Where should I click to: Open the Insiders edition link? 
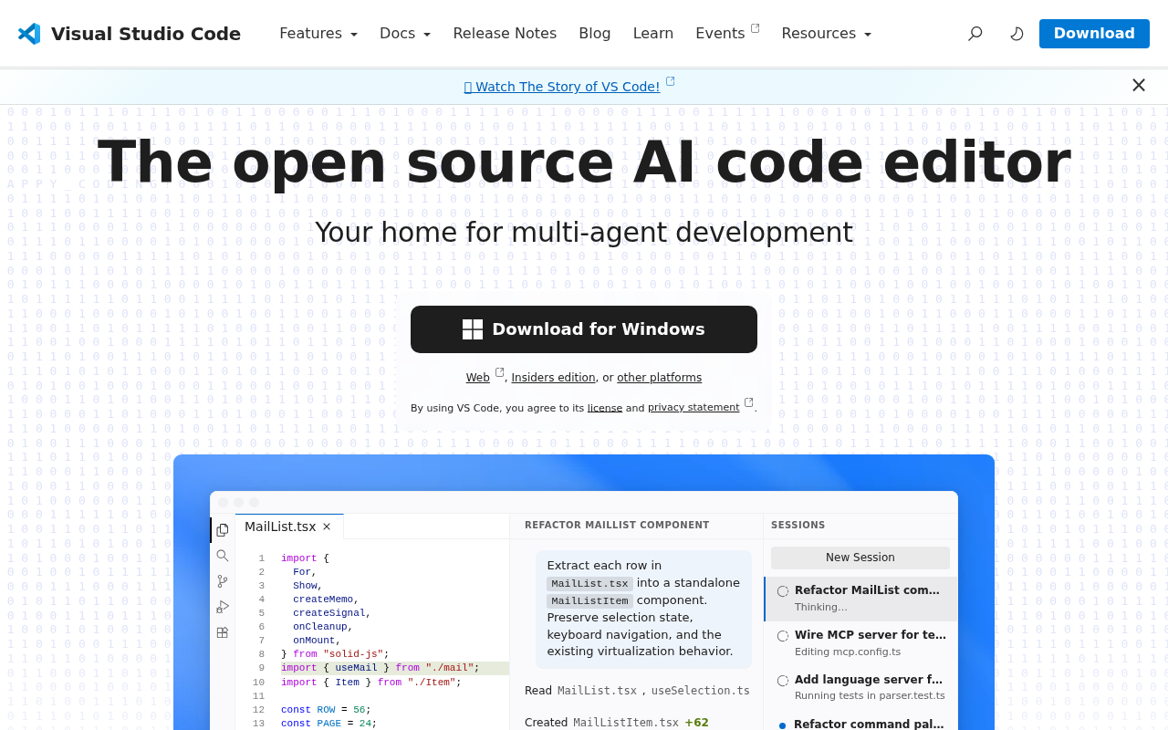tap(553, 378)
